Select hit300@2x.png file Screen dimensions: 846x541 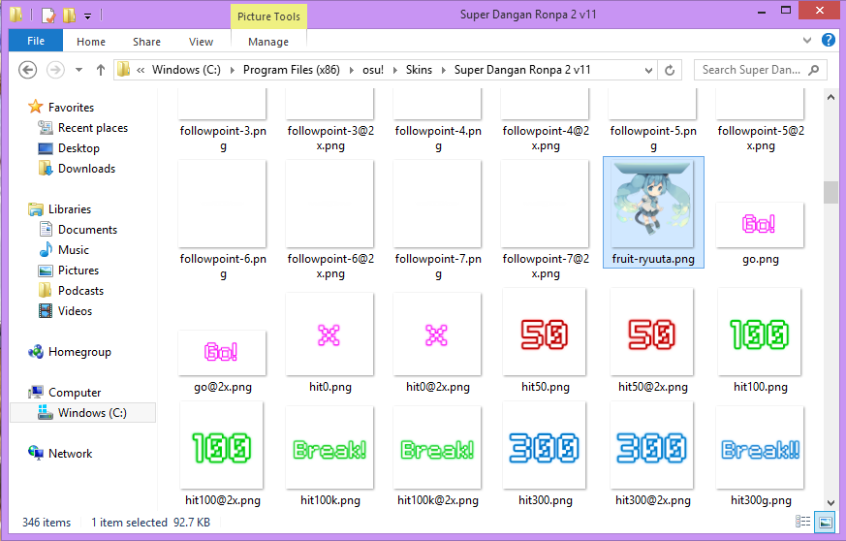pos(652,455)
